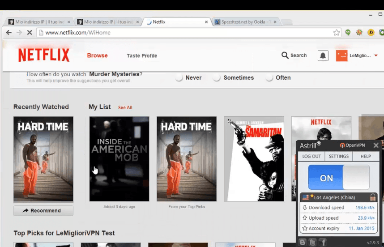The height and width of the screenshot is (247, 384).
Task: Switch to the Speedtest.net by Ookla tab
Action: [246, 22]
